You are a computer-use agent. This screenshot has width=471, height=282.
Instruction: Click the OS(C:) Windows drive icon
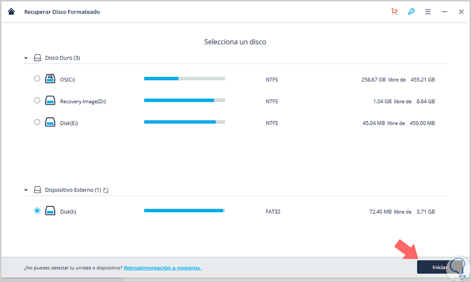pos(50,79)
